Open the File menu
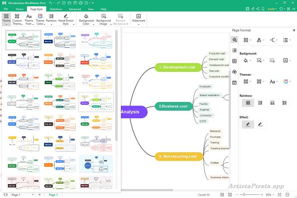The image size is (297, 198). point(6,9)
